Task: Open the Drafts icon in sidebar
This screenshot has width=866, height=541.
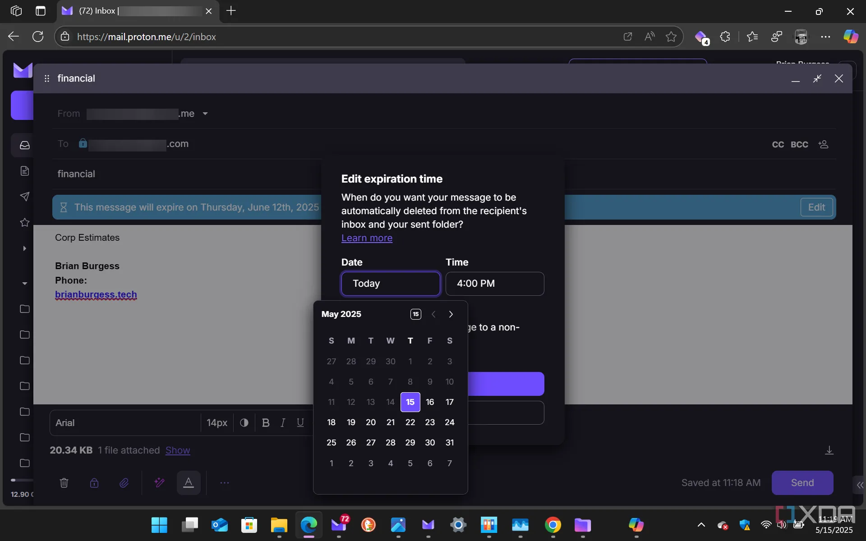Action: [x=25, y=171]
